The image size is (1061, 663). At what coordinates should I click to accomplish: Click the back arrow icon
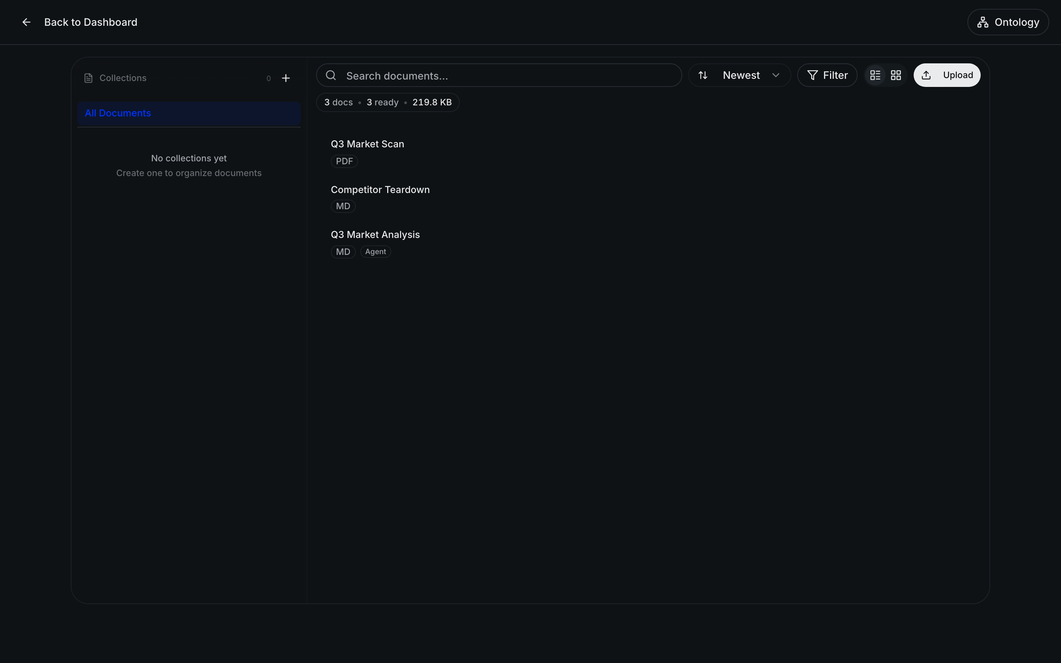pos(26,22)
